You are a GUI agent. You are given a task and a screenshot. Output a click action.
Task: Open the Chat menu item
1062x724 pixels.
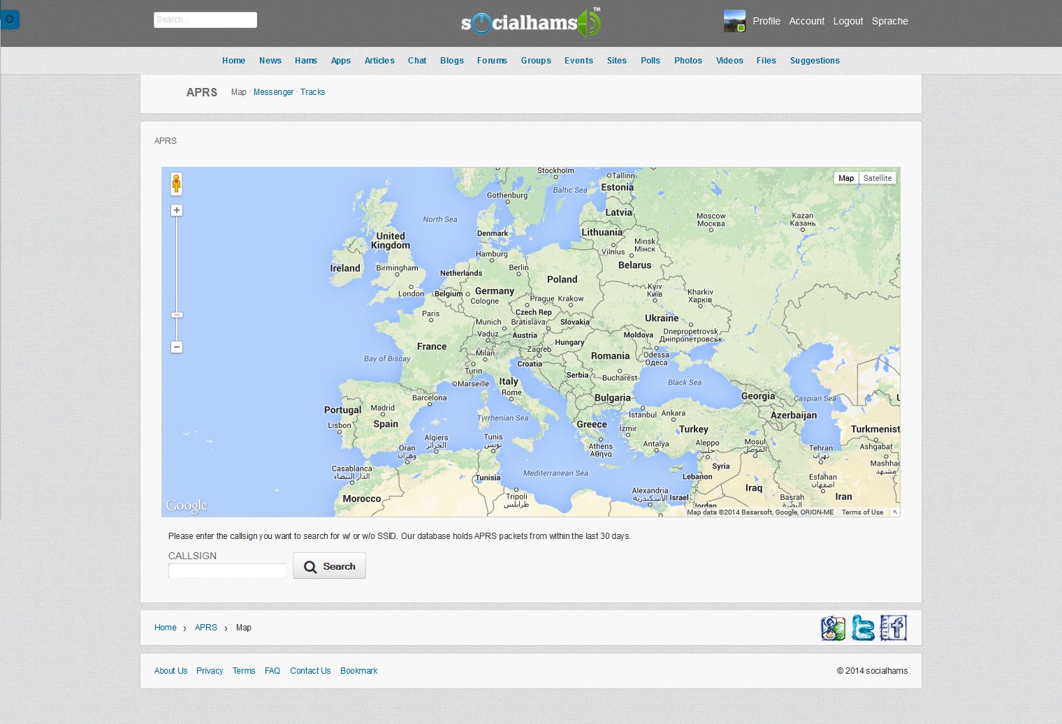[x=417, y=61]
